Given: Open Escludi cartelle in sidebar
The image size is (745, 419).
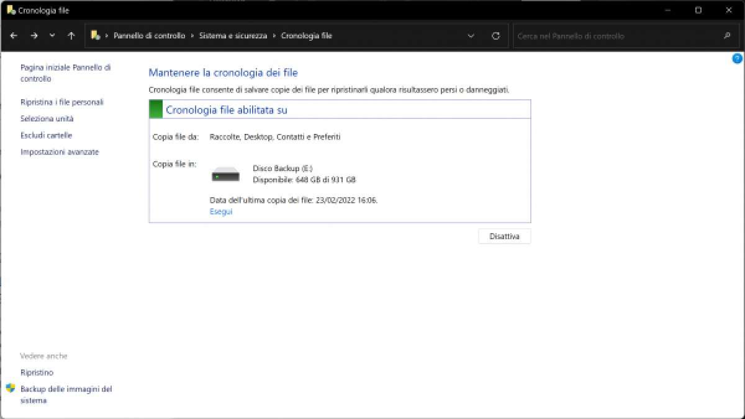Looking at the screenshot, I should coord(47,136).
